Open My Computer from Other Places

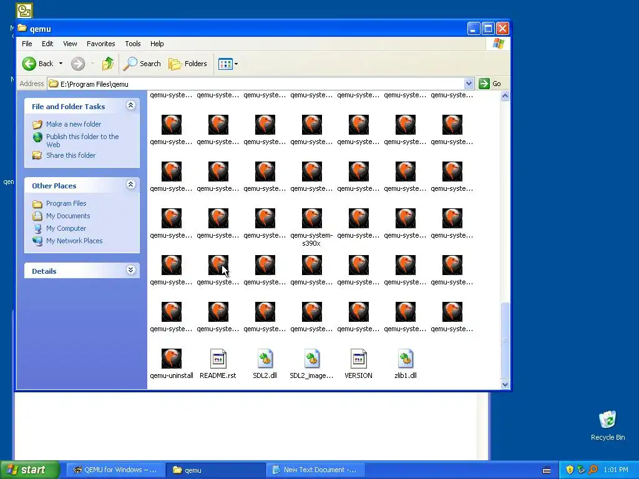[66, 228]
